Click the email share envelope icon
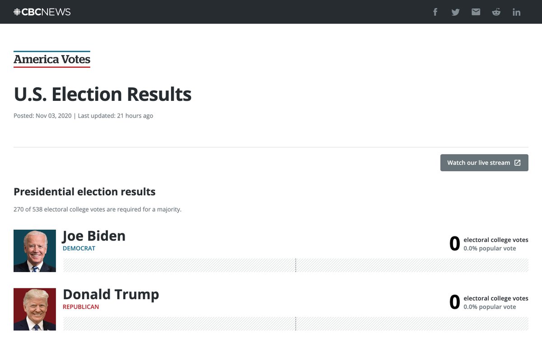This screenshot has height=339, width=542. click(476, 12)
